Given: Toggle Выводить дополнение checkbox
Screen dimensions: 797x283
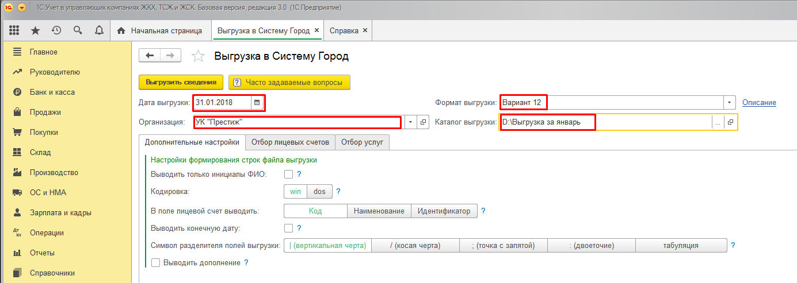Looking at the screenshot, I should tap(155, 262).
